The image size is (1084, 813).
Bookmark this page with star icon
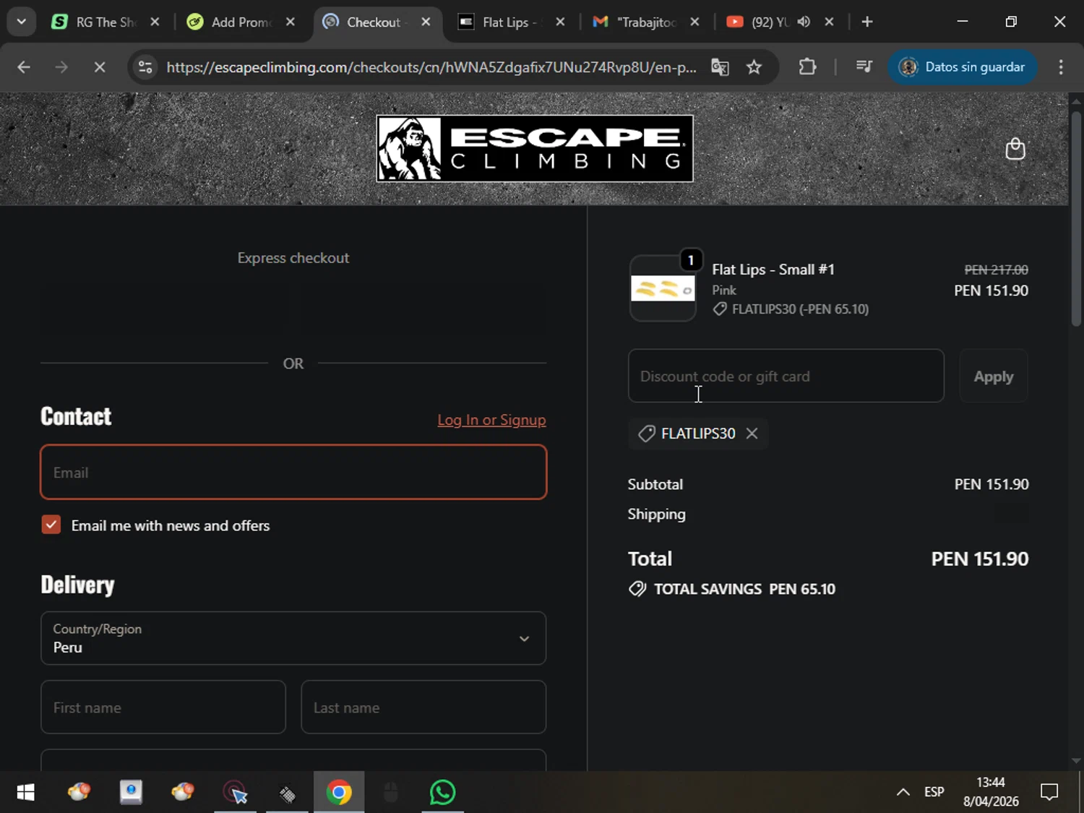754,67
